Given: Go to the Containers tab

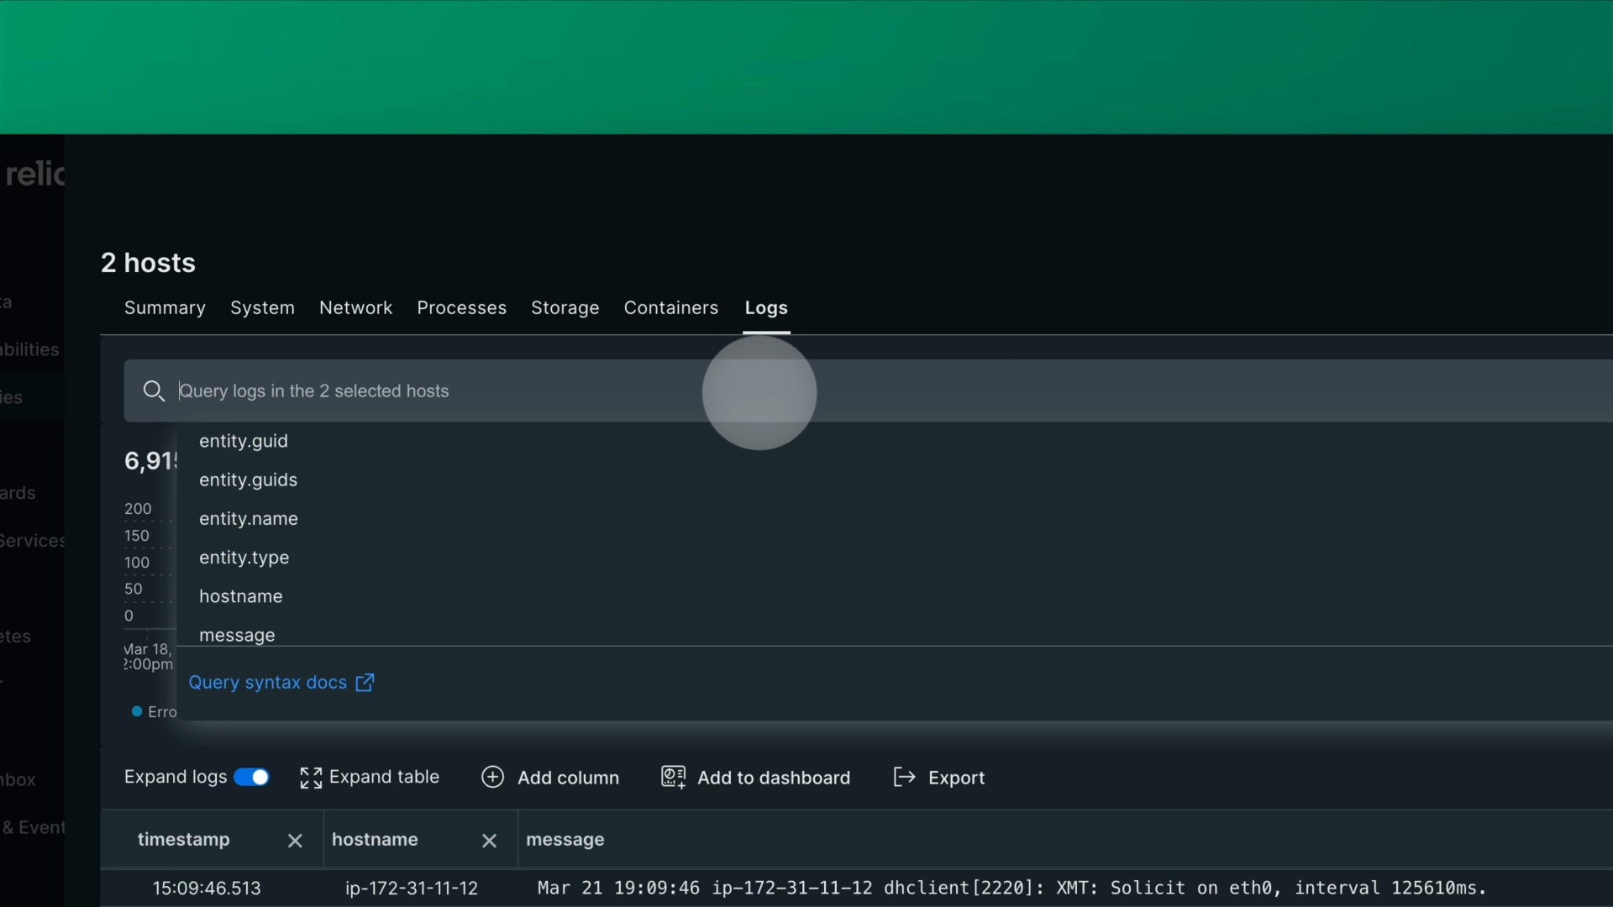Looking at the screenshot, I should point(670,308).
